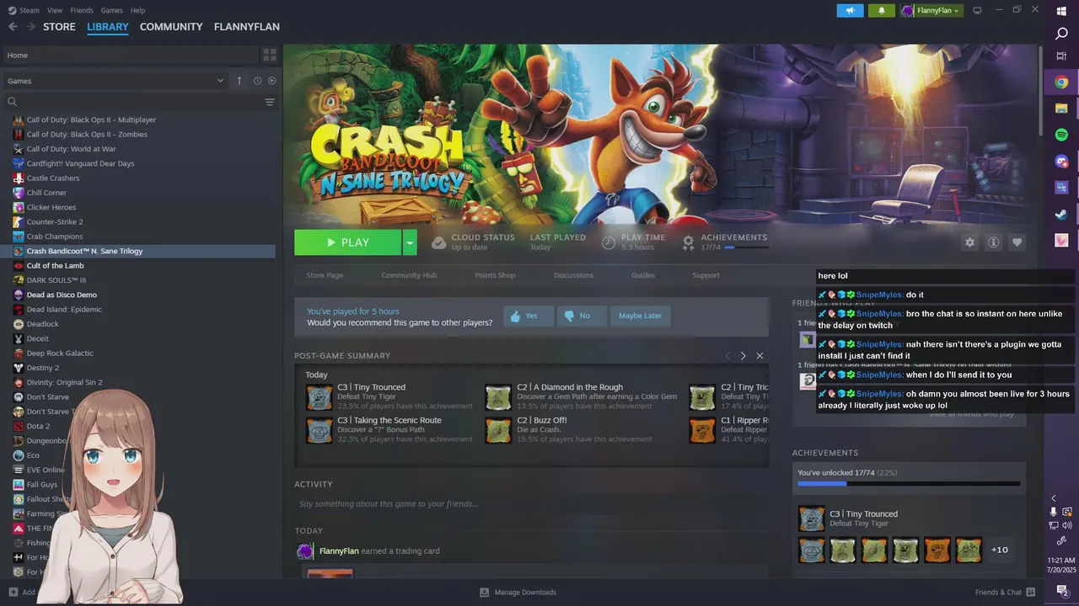Click the activity comment text field
The image size is (1079, 606).
click(531, 504)
